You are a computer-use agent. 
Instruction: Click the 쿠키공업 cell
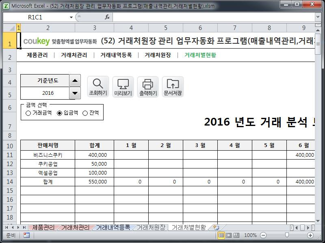tap(48, 164)
